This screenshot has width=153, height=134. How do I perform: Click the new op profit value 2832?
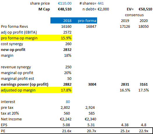click(x=67, y=50)
